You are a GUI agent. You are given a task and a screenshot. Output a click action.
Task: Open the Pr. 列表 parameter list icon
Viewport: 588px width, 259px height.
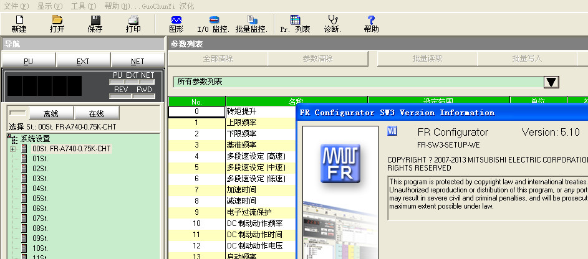[295, 21]
